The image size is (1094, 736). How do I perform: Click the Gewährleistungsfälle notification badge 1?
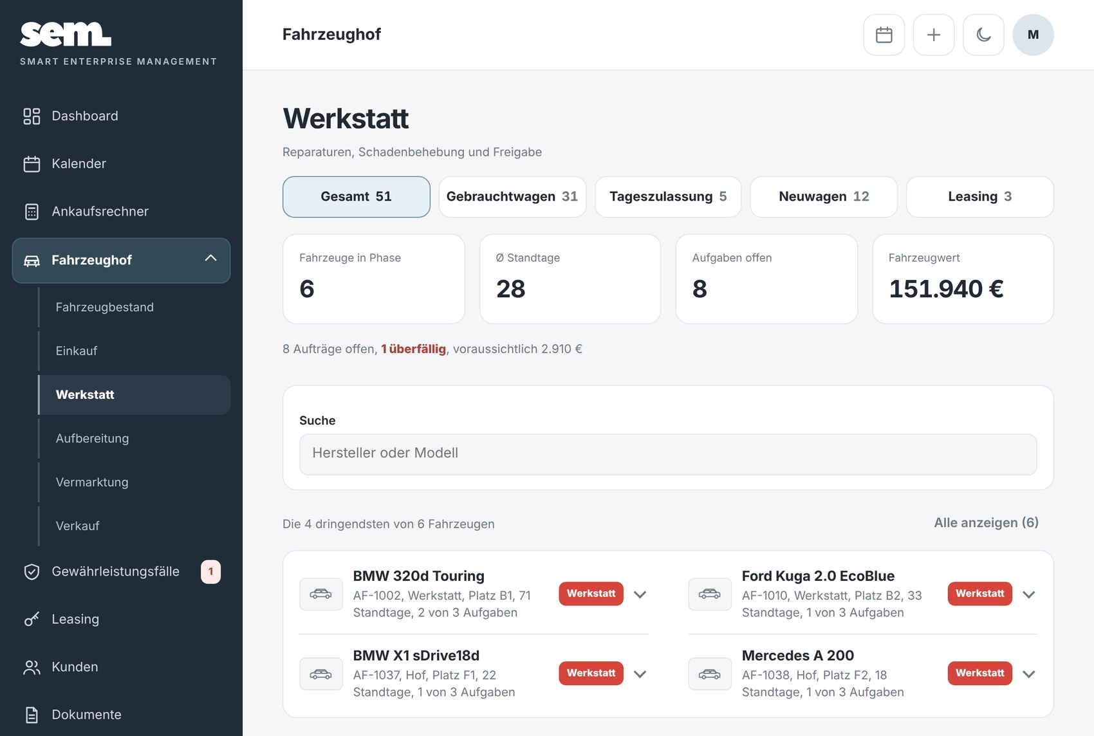210,571
